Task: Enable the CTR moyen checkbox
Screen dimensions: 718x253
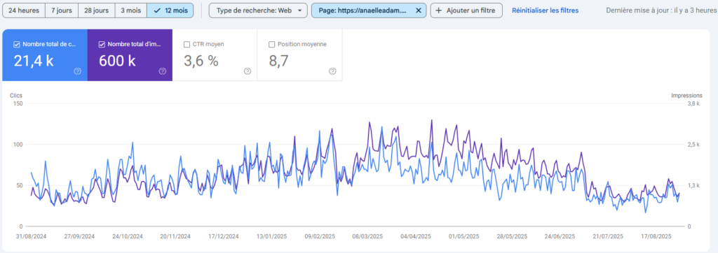Action: point(187,44)
